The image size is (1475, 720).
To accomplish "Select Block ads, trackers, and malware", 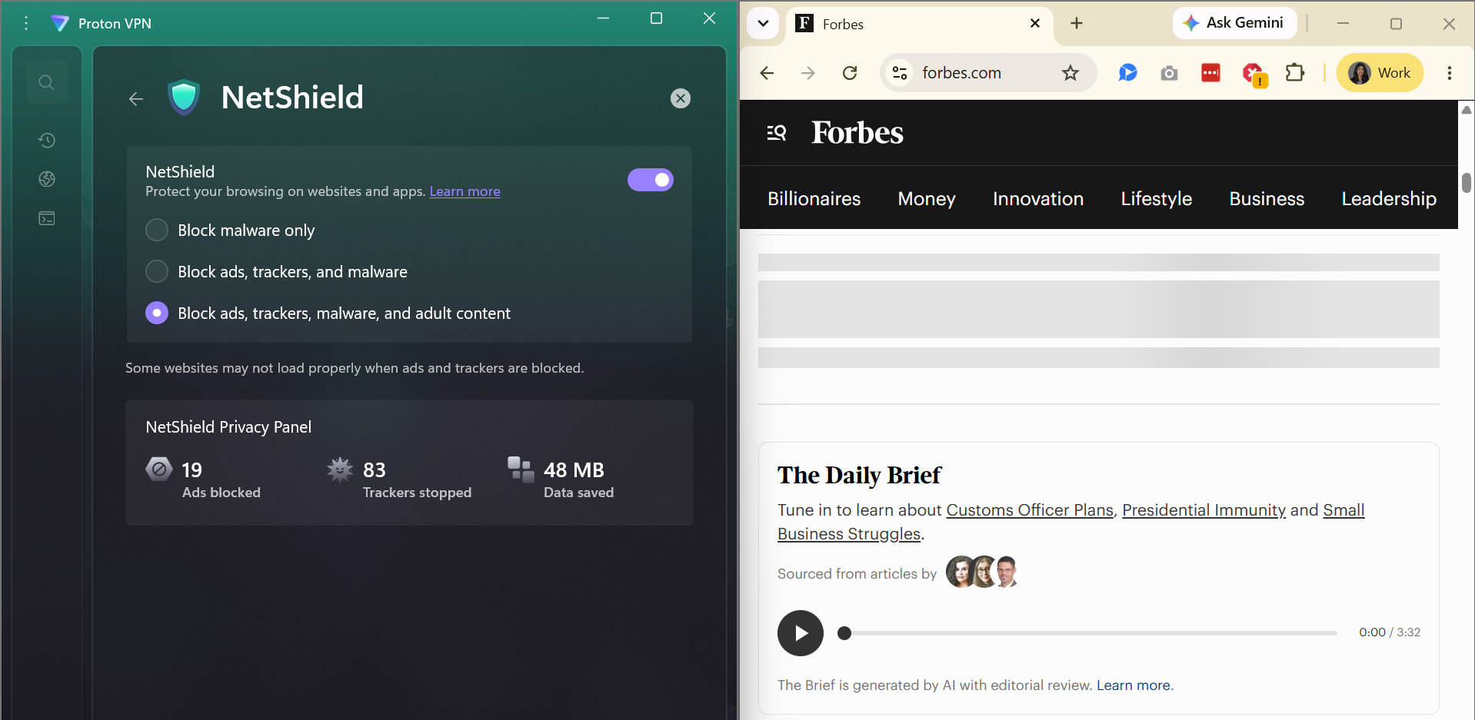I will 157,271.
